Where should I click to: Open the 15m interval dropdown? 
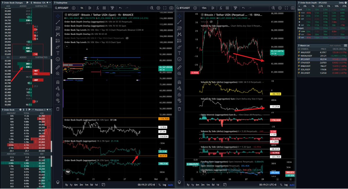point(204,8)
